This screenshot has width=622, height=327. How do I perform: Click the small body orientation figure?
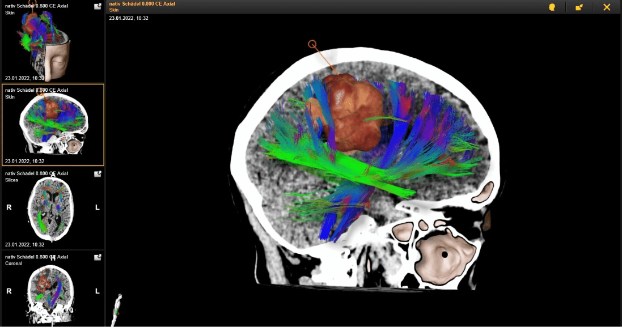[x=117, y=310]
